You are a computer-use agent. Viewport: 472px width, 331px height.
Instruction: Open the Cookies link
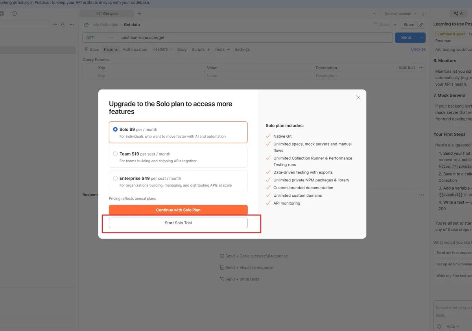(418, 49)
